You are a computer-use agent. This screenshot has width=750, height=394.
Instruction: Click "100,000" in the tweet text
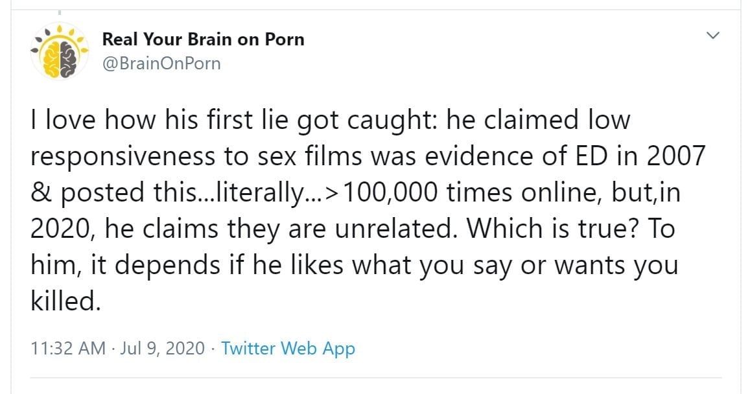pyautogui.click(x=381, y=193)
